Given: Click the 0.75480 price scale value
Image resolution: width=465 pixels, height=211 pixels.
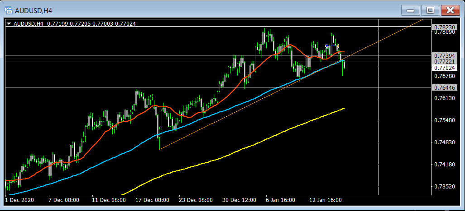Looking at the screenshot, I should [x=445, y=120].
